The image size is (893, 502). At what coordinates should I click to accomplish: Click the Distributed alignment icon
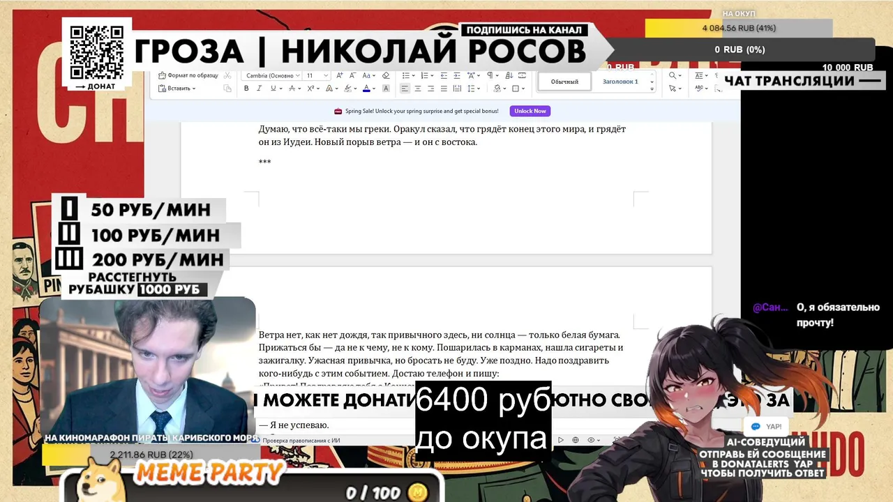457,89
